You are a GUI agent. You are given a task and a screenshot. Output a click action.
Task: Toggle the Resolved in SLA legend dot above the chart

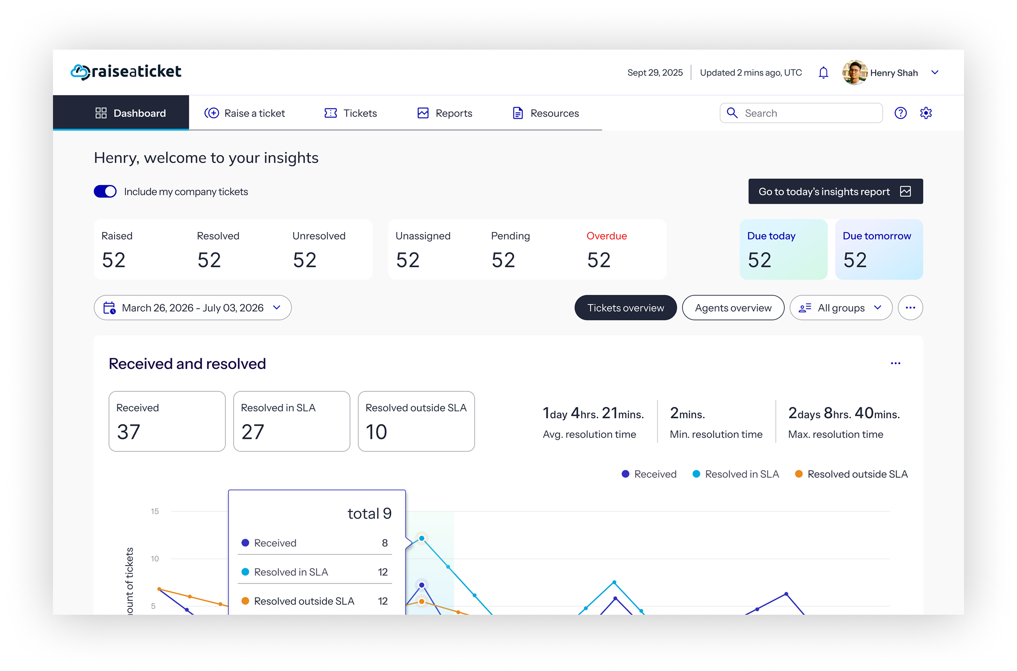tap(696, 474)
